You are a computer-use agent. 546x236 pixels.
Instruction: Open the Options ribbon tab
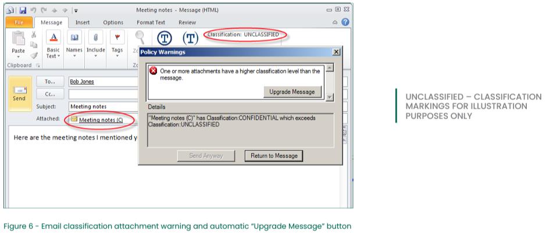(113, 22)
